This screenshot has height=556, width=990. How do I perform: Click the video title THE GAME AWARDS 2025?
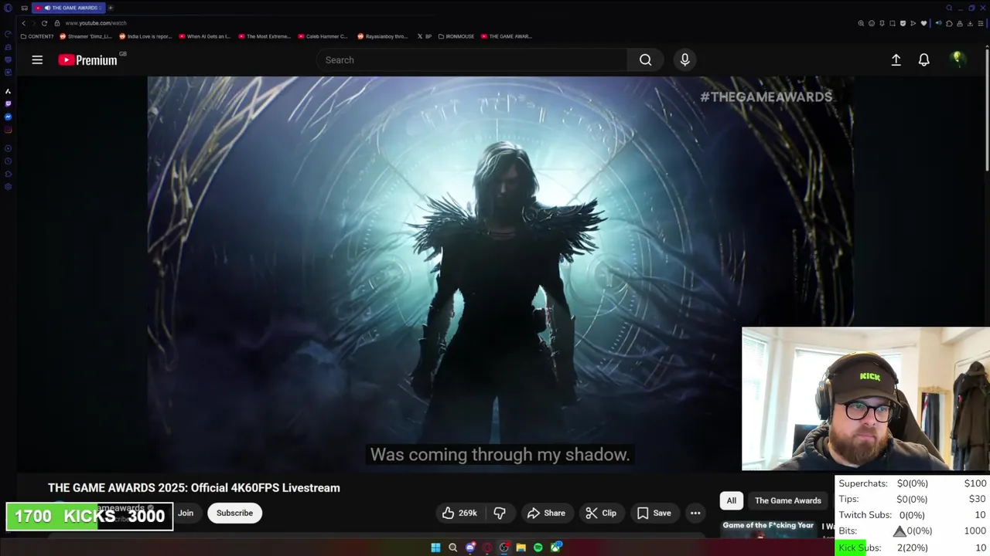(x=194, y=487)
